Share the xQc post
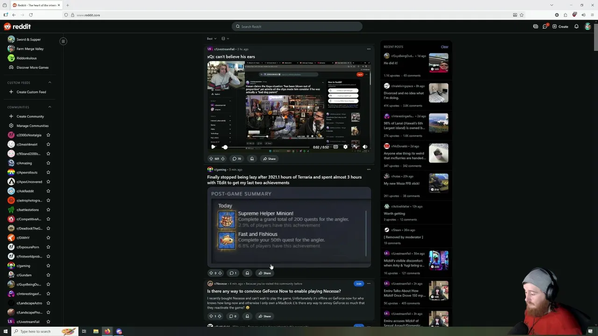Viewport: 598px width, 336px height. click(269, 159)
